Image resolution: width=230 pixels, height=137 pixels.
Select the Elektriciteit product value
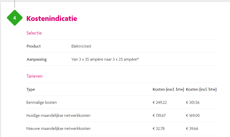point(81,46)
